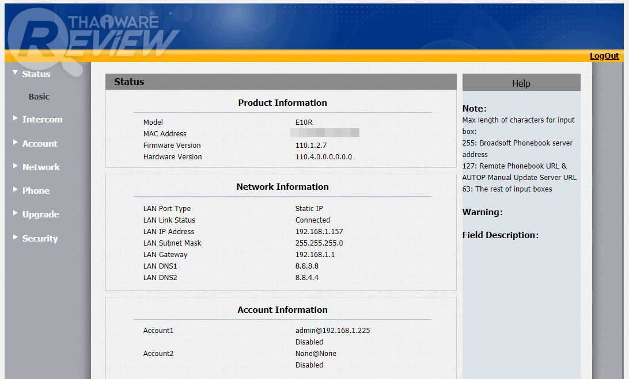This screenshot has height=379, width=629.
Task: Expand the Intercom menu arrow
Action: (x=15, y=118)
